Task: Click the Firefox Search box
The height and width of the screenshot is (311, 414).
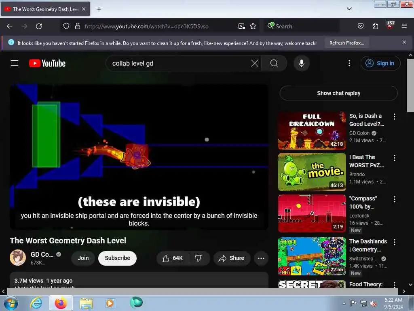Action: click(x=302, y=26)
